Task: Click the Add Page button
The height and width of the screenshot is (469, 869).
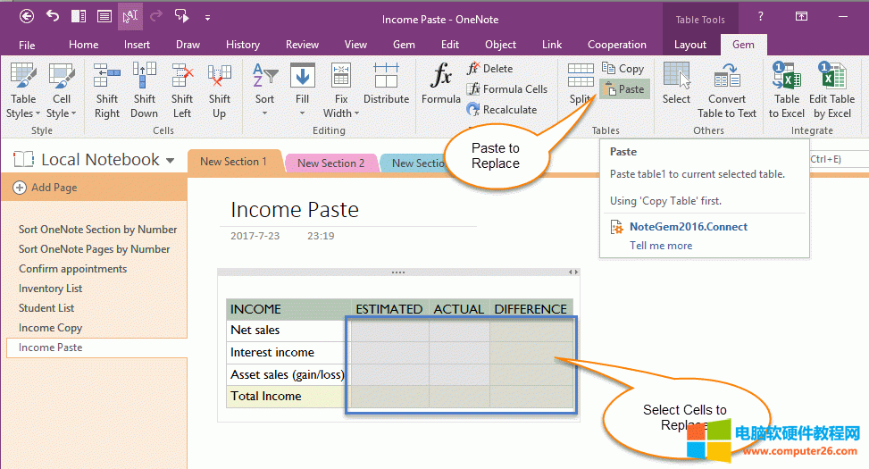Action: coord(46,188)
